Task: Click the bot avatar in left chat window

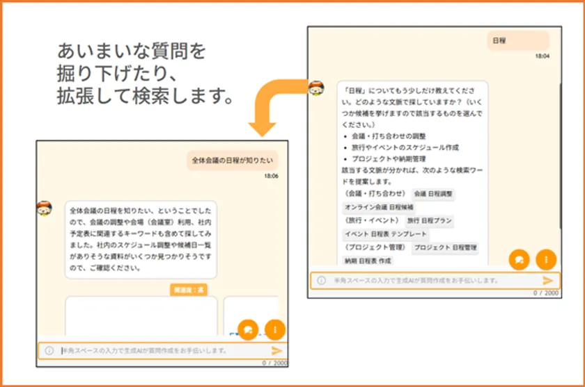Action: coord(45,208)
